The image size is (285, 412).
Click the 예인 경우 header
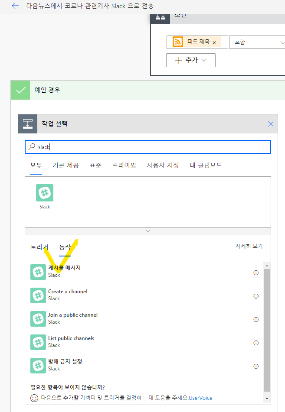[x=148, y=90]
